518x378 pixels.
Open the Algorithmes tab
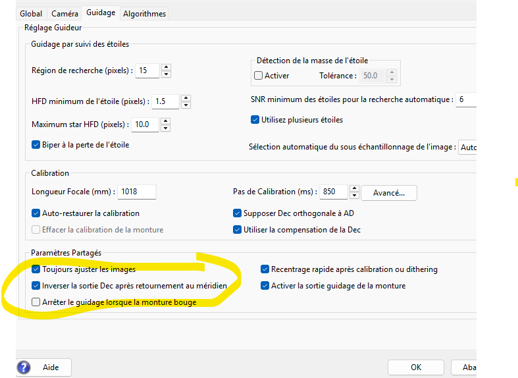click(x=144, y=14)
